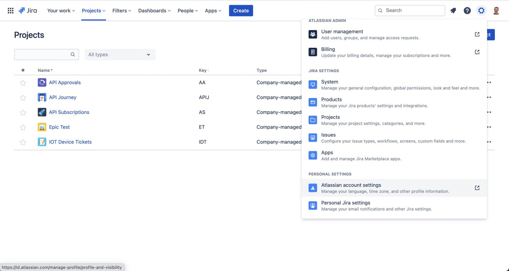Open the help question mark icon

[x=467, y=11]
